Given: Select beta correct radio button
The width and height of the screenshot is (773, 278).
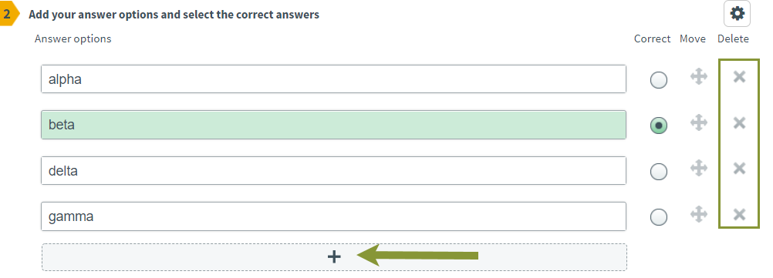Looking at the screenshot, I should tap(659, 126).
